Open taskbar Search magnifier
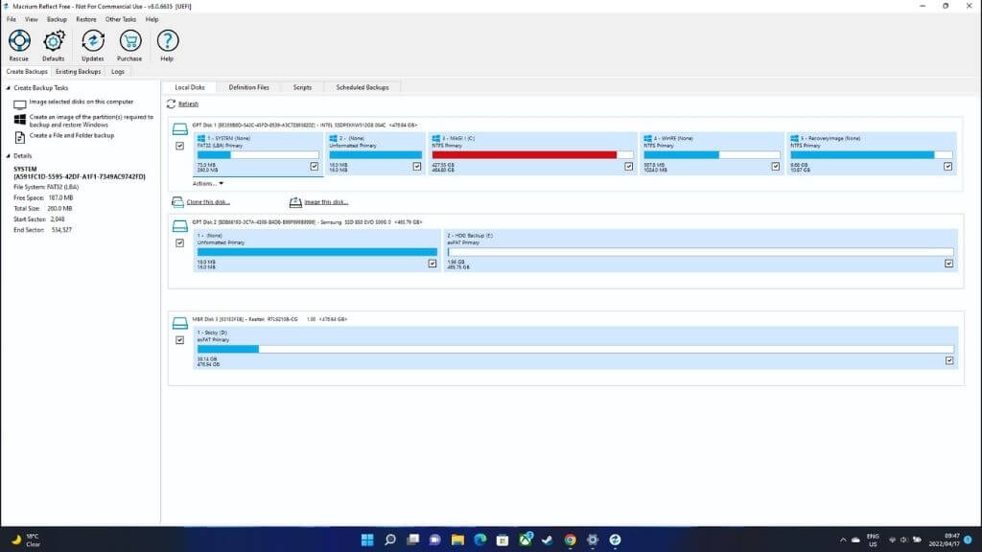This screenshot has width=982, height=552. 390,540
